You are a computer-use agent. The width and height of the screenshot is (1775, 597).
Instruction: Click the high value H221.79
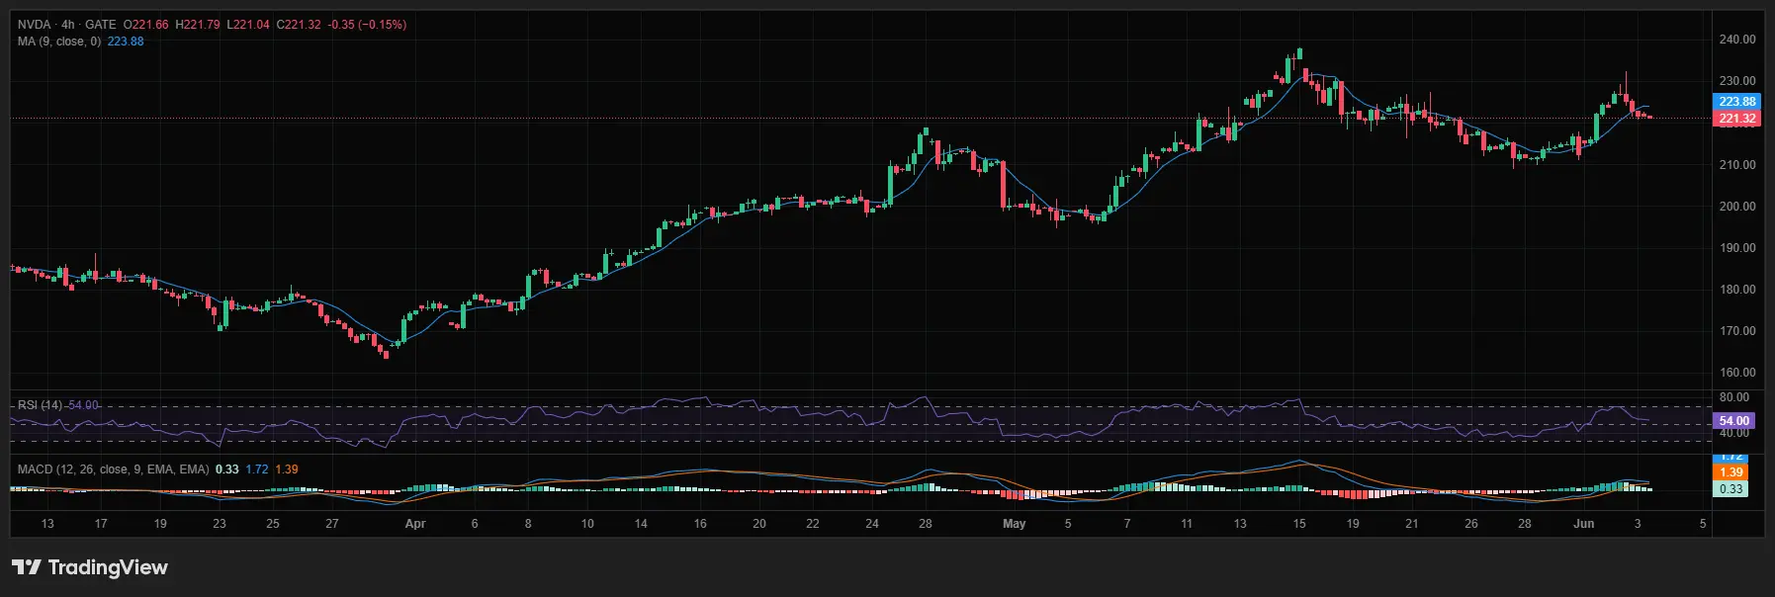tap(198, 25)
